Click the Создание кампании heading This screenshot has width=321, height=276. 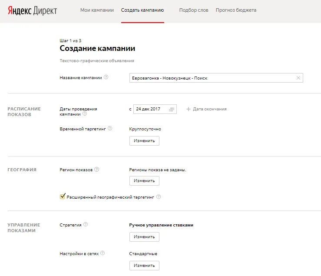(97, 48)
